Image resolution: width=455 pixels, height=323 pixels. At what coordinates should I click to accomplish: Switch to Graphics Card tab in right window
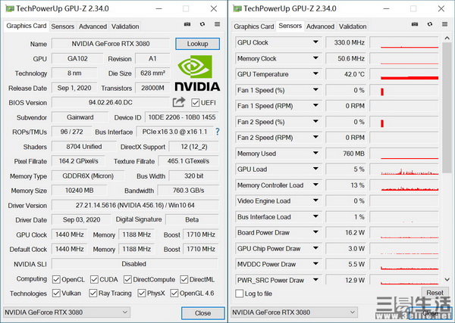point(254,26)
